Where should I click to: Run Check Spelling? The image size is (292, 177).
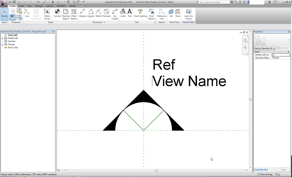pyautogui.click(x=140, y=13)
